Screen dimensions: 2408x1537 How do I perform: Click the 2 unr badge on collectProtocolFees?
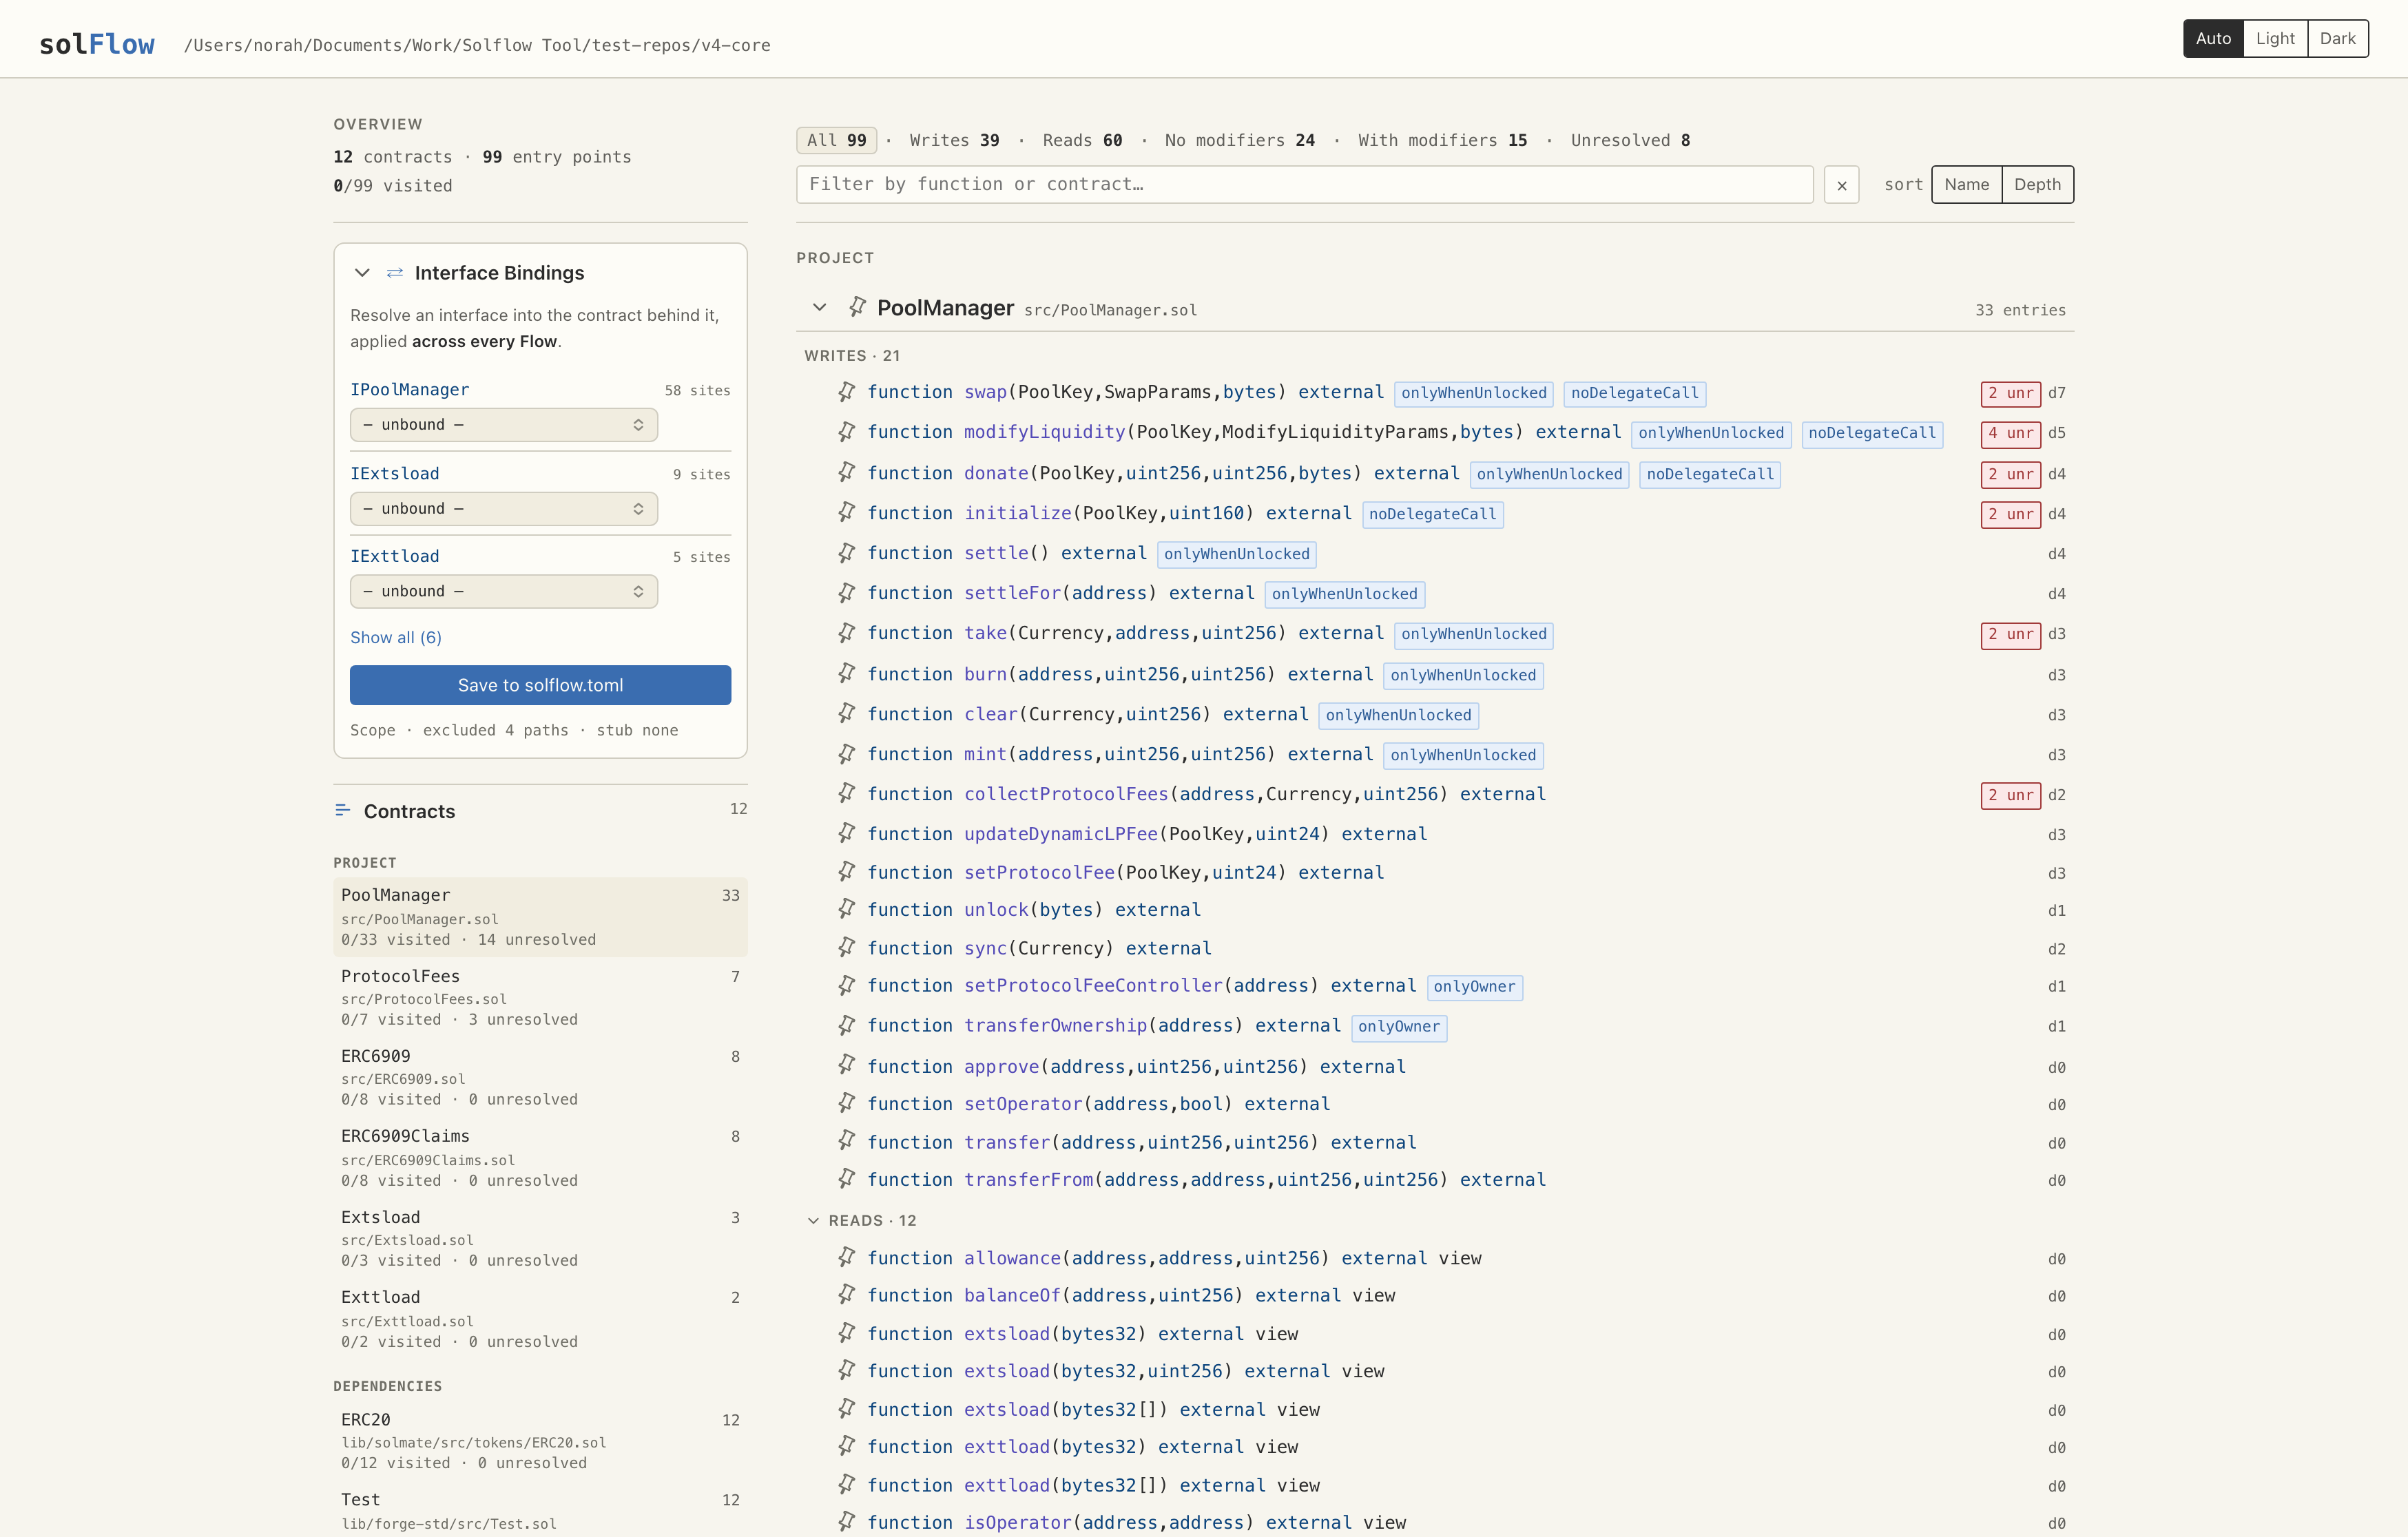[2010, 795]
